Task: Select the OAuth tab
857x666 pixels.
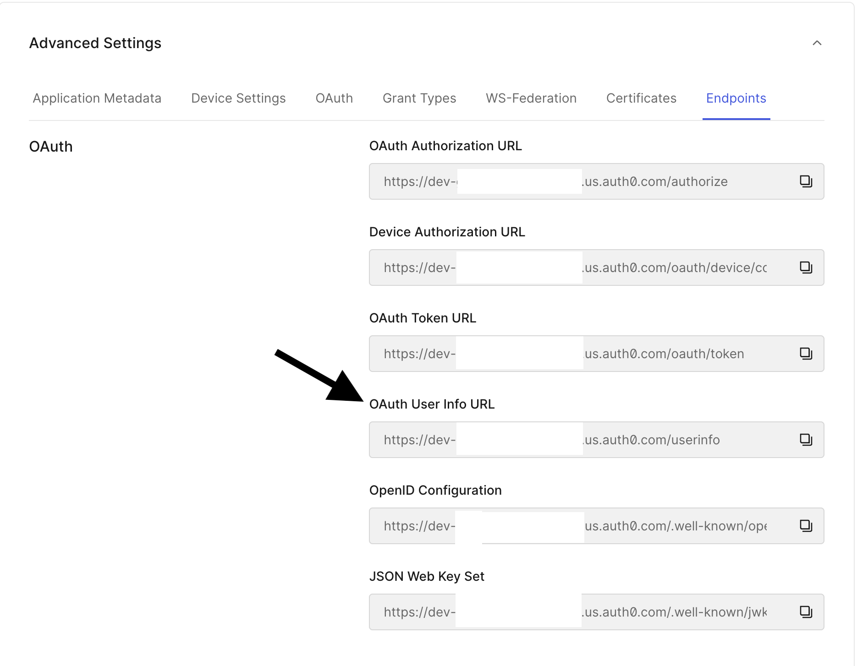Action: tap(334, 98)
